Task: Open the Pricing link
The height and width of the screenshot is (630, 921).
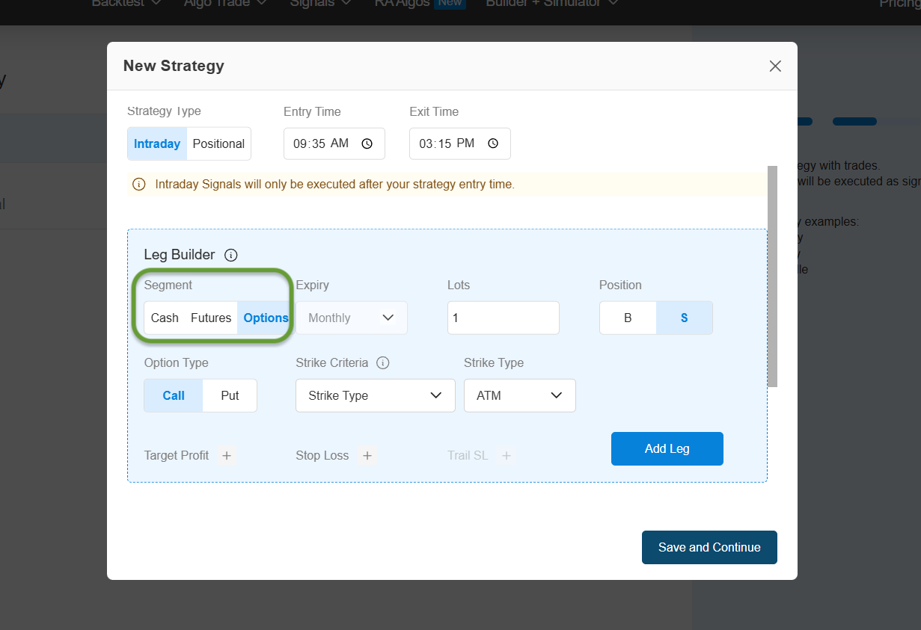Action: coord(900,3)
